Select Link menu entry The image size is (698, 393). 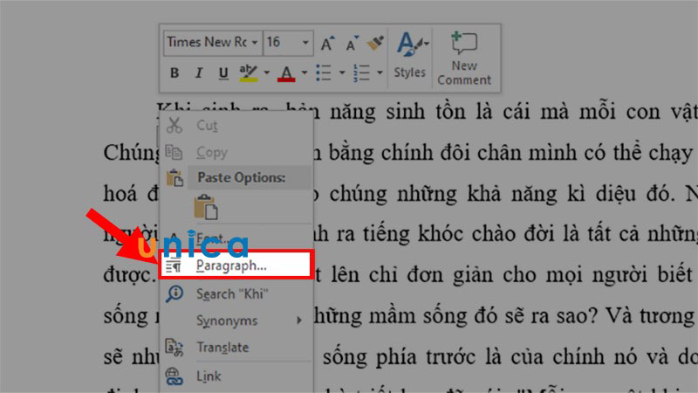click(236, 376)
